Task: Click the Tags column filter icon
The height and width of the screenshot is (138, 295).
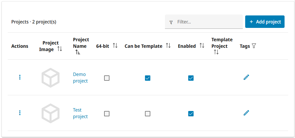Action: tap(254, 46)
